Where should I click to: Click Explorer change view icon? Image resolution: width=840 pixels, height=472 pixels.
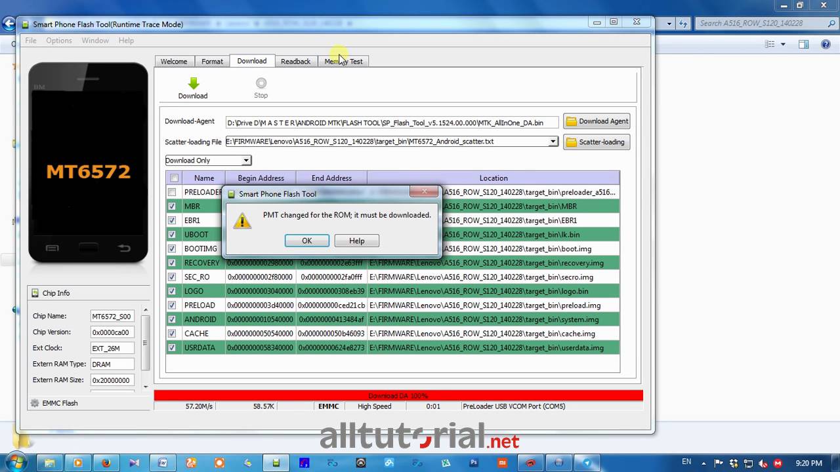click(x=771, y=45)
